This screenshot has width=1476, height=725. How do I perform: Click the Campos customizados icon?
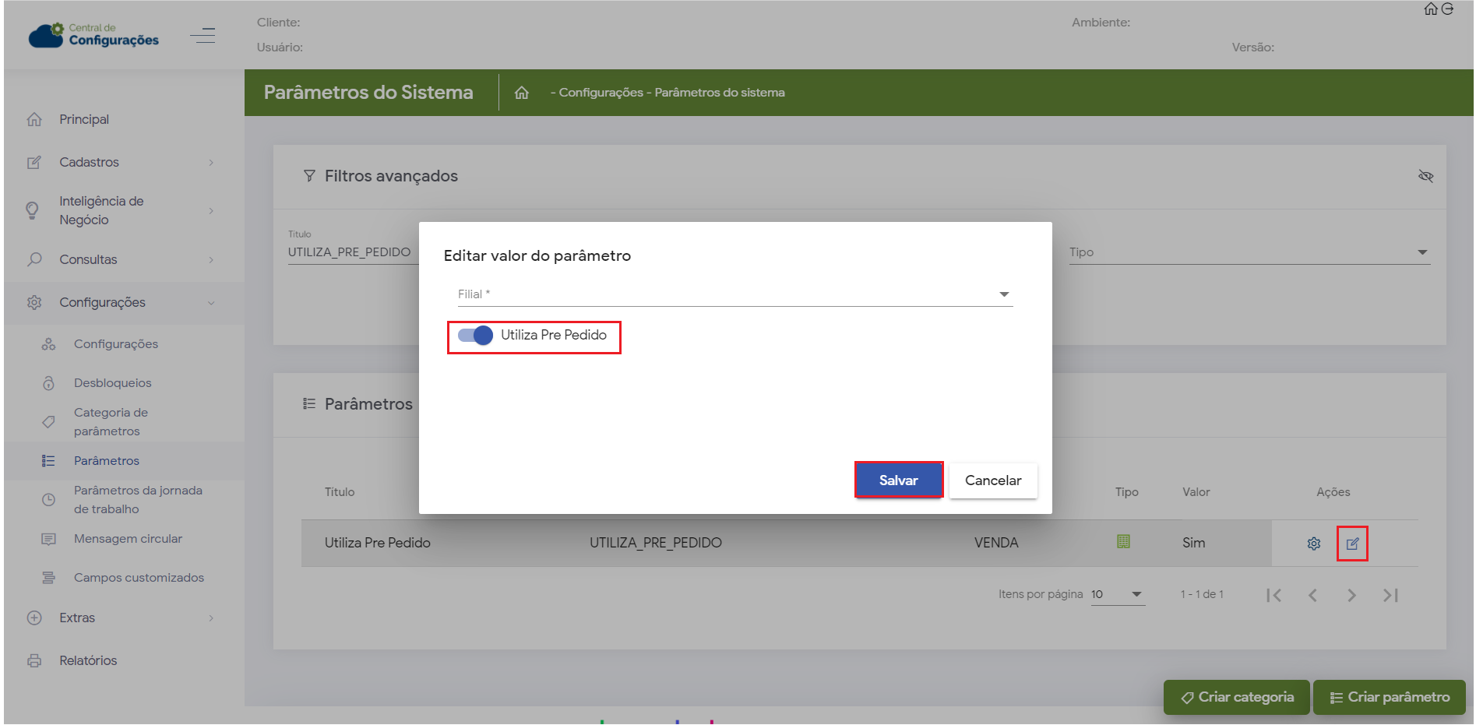(x=48, y=578)
